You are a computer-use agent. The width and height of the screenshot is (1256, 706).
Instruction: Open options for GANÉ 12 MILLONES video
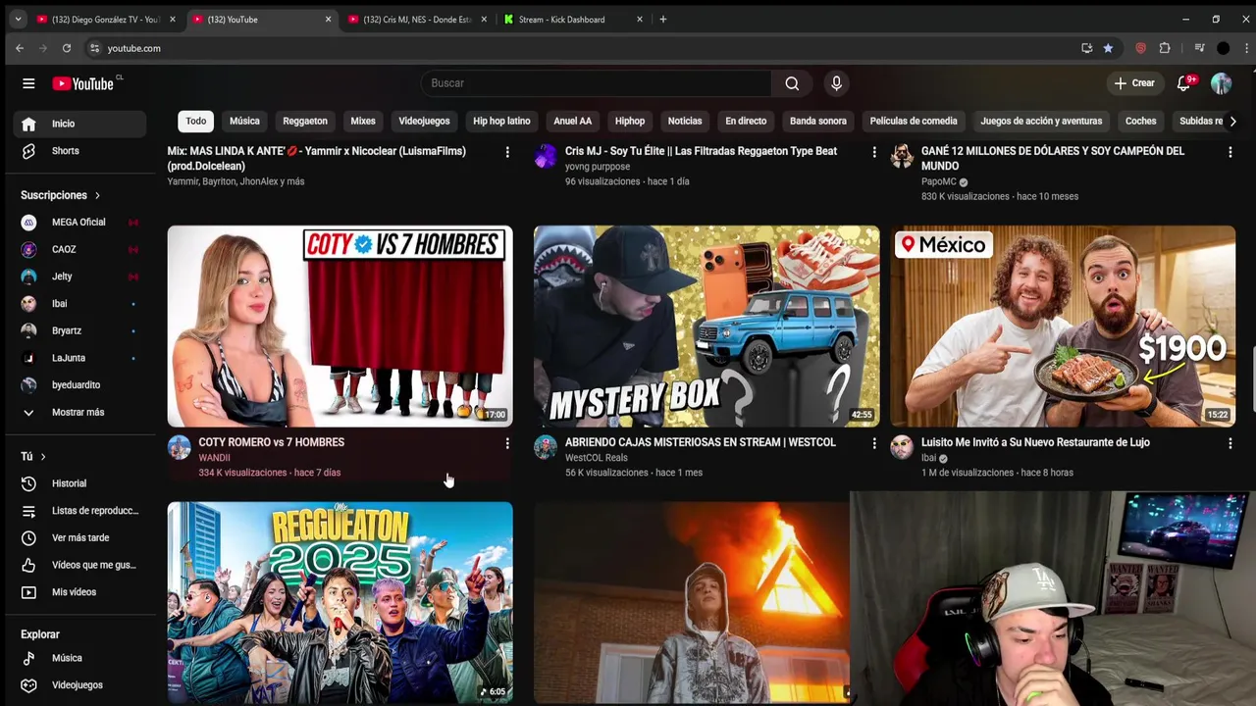click(1230, 152)
